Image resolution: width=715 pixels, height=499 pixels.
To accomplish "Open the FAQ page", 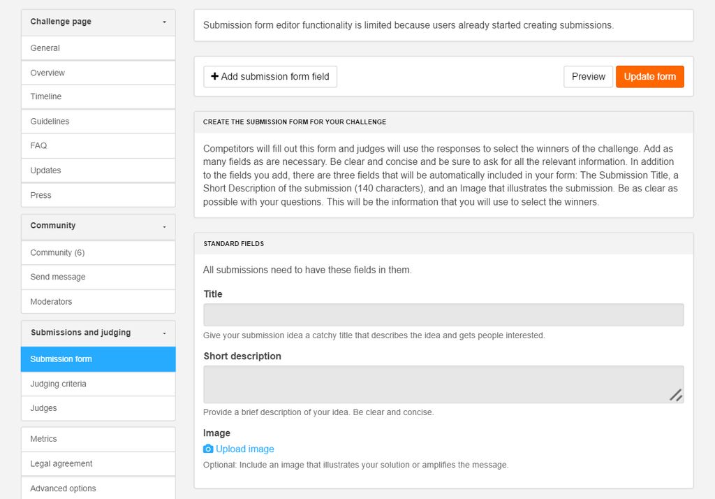I will click(x=98, y=145).
